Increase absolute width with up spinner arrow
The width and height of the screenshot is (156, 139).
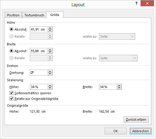[x=50, y=50]
